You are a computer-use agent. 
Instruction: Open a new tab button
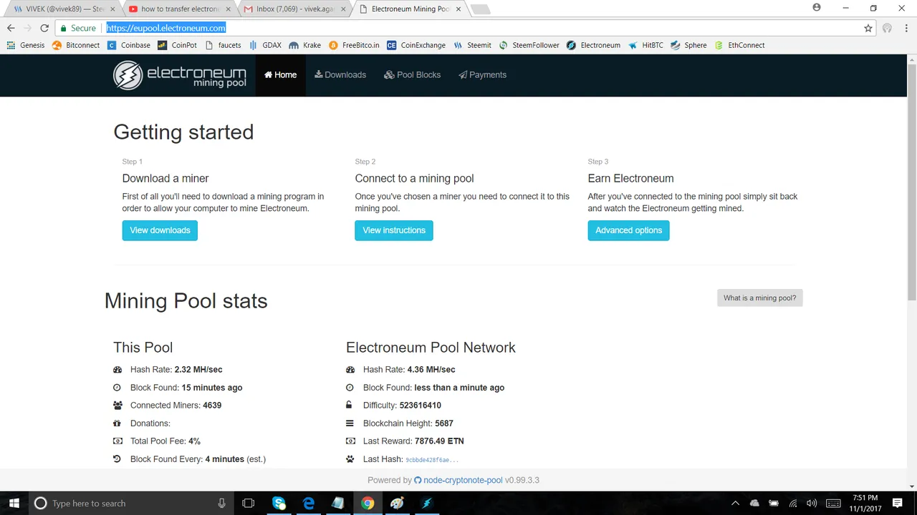480,9
